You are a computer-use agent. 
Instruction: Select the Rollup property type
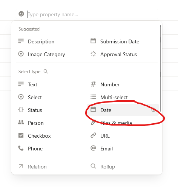(123, 167)
